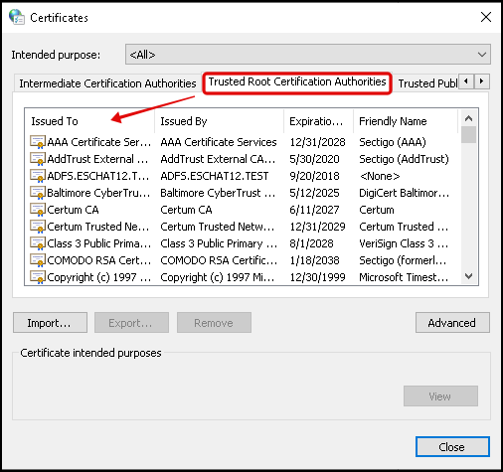Image resolution: width=503 pixels, height=472 pixels.
Task: Click the Remove button
Action: click(214, 323)
